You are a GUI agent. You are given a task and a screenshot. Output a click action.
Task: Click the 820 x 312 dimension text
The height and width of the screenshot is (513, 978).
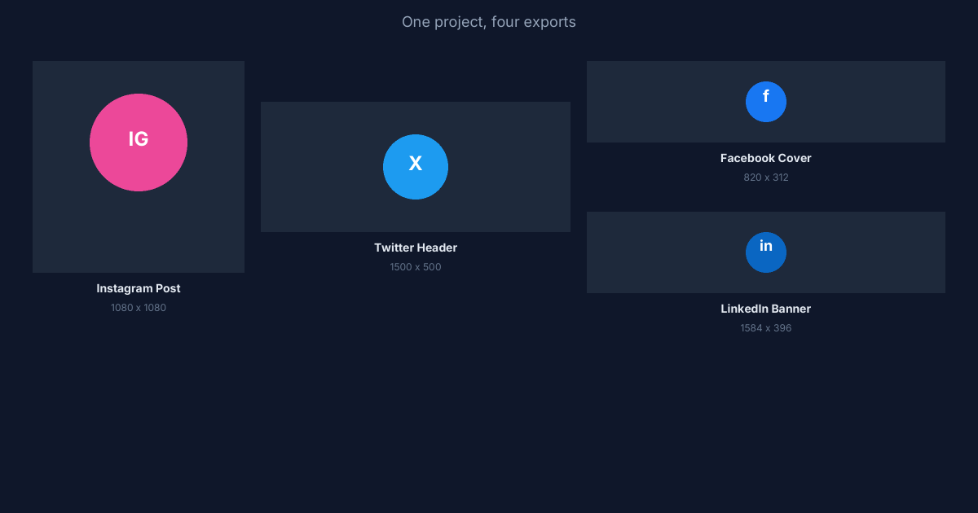[766, 178]
